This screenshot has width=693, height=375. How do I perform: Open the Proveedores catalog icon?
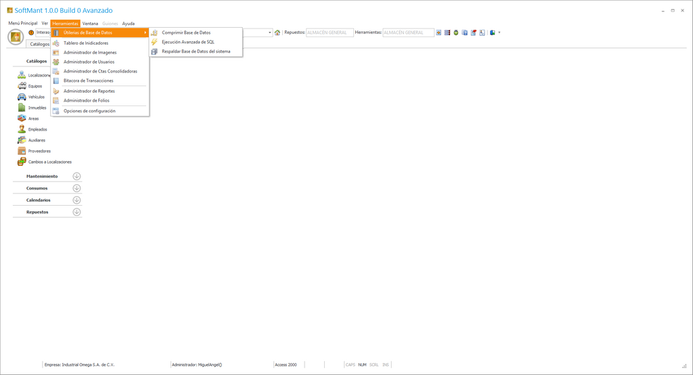[x=22, y=151]
